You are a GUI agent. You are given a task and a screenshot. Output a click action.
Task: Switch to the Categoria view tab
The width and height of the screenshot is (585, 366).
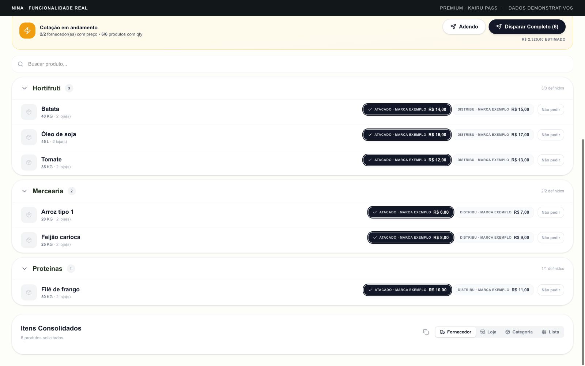pyautogui.click(x=519, y=332)
